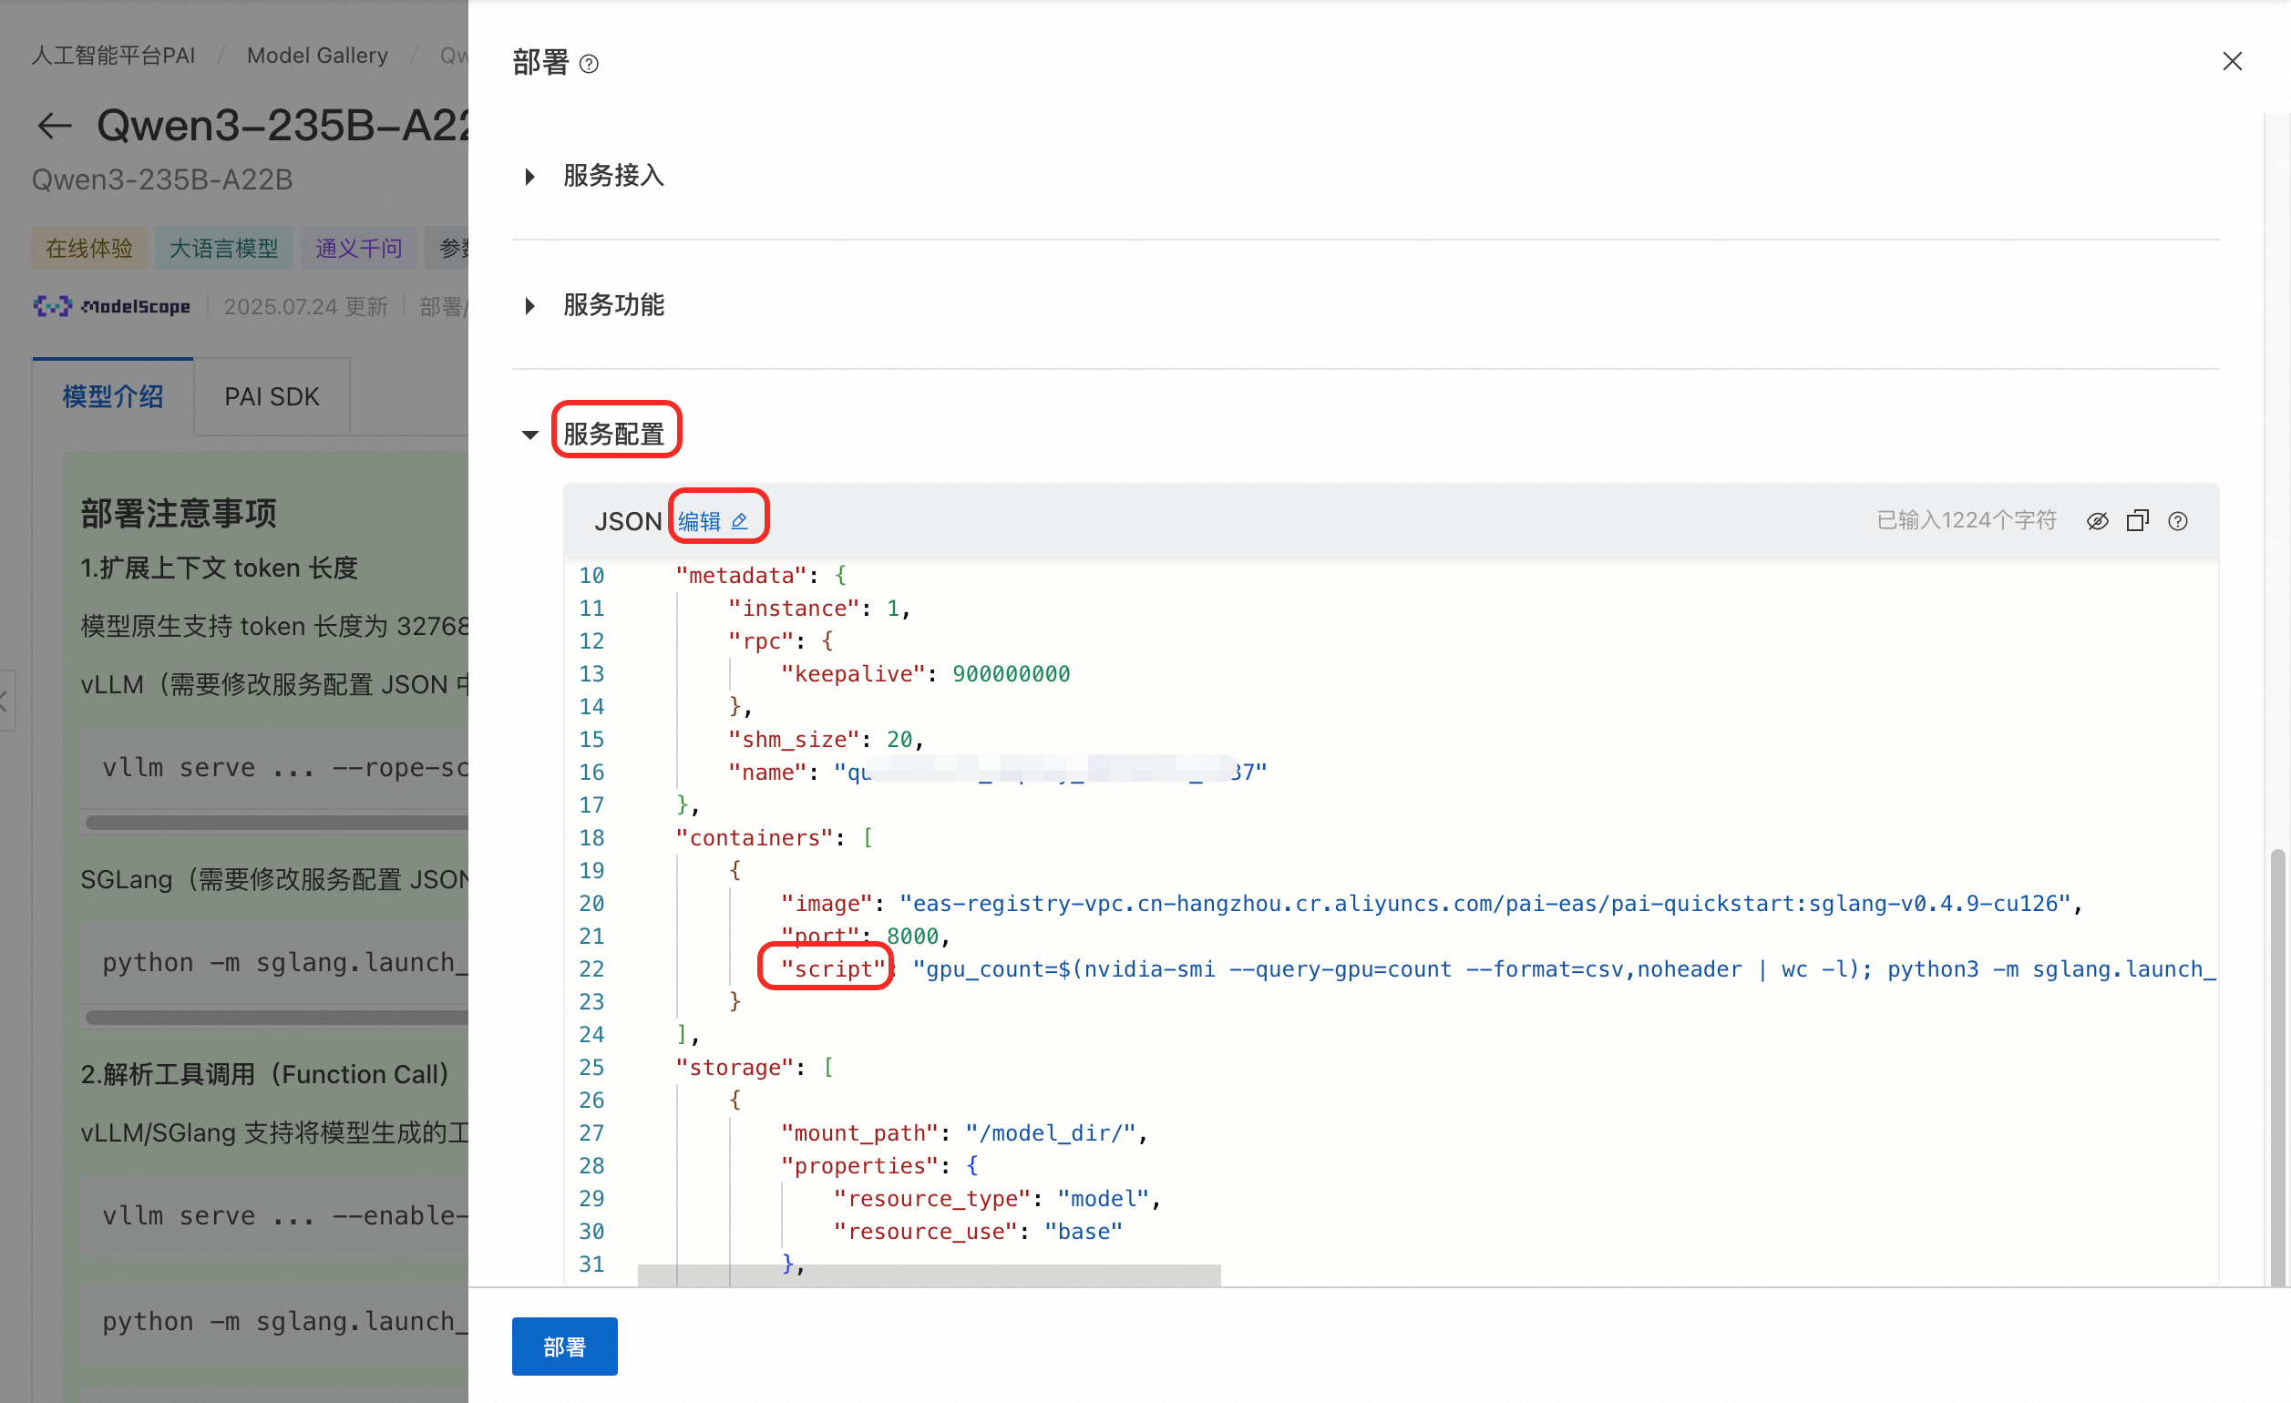
Task: Switch to the PAI SDK tab
Action: [272, 397]
